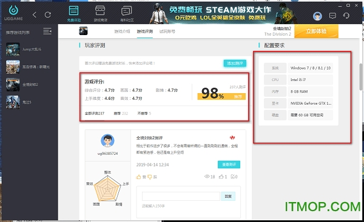Filter reviews by 推荐 232
The height and width of the screenshot is (222, 364).
pos(121,114)
